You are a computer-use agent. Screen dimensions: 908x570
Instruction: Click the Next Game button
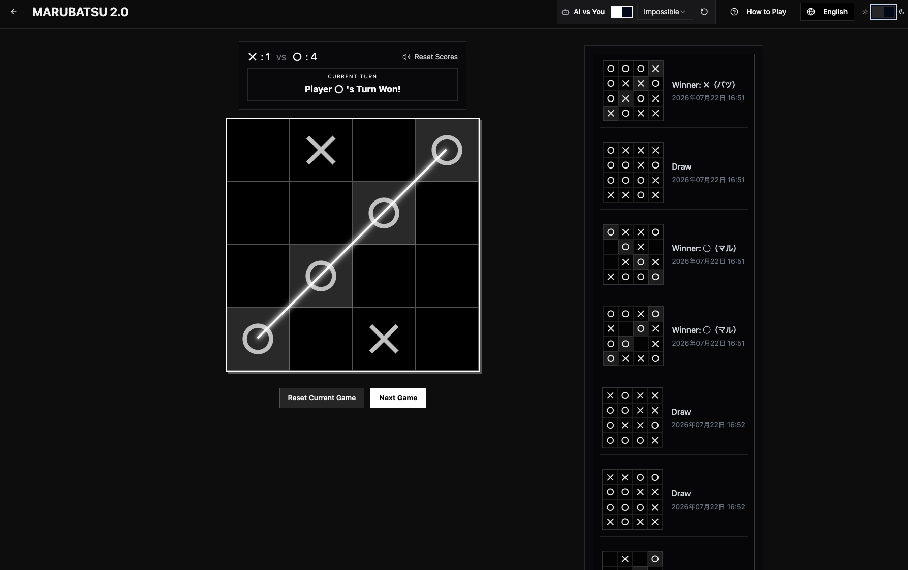click(398, 398)
